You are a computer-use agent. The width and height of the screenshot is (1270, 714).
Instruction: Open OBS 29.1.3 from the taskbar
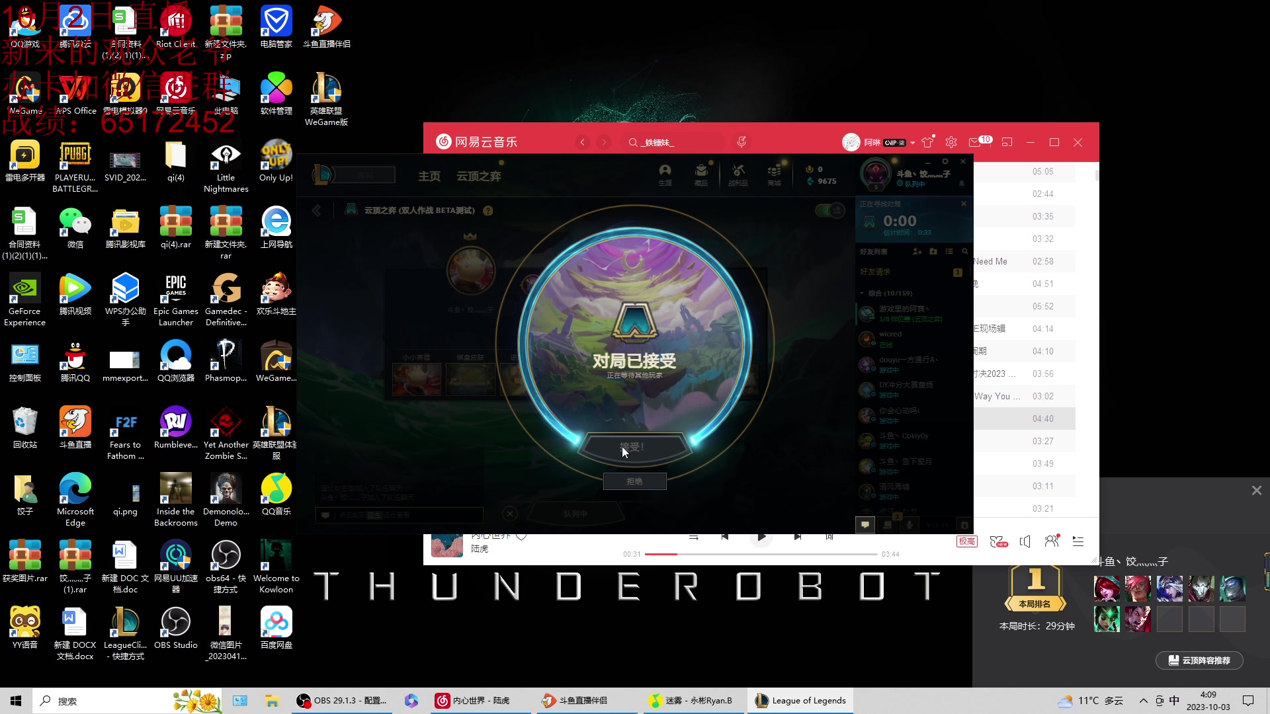click(x=343, y=701)
